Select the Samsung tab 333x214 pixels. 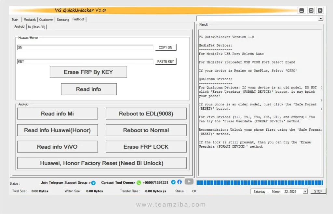click(x=63, y=20)
